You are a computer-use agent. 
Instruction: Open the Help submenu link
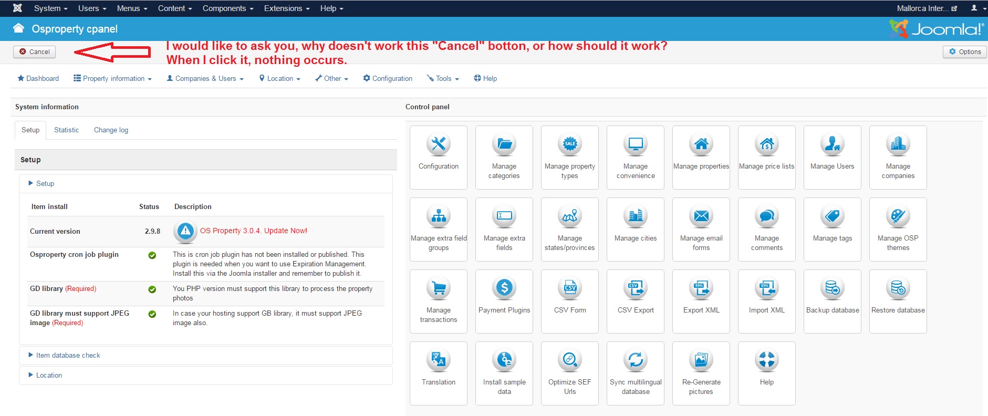[485, 78]
